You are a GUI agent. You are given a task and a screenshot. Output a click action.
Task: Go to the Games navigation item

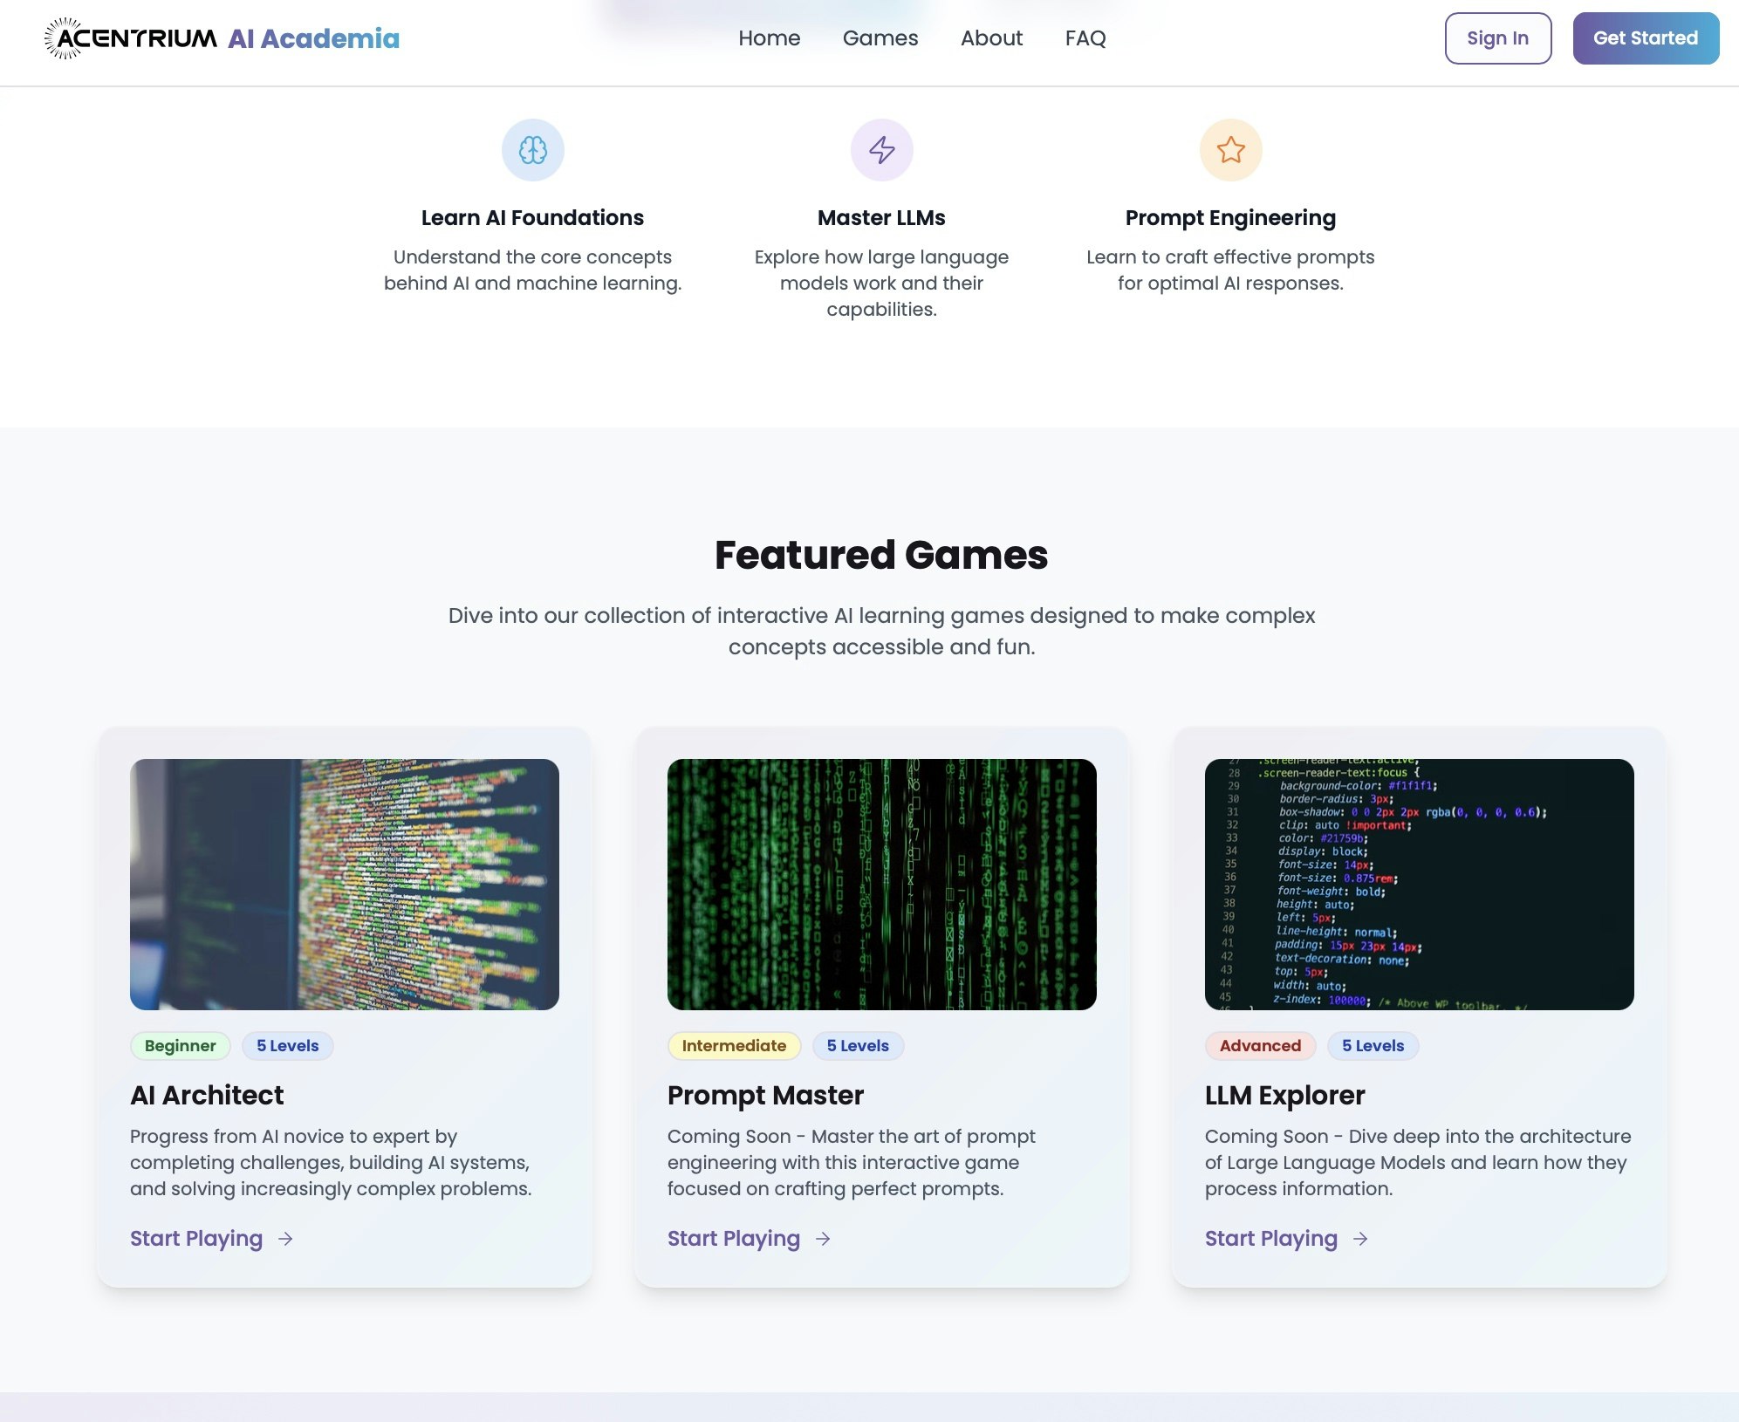click(880, 38)
